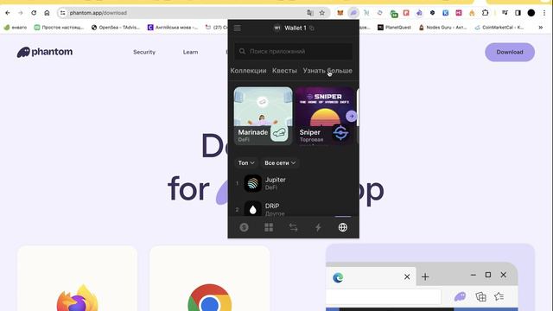
Task: Bookmark this page with the star
Action: 322,13
